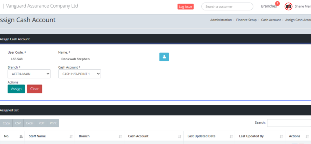
Task: Sort by Branch column arrows
Action: [x=120, y=136]
